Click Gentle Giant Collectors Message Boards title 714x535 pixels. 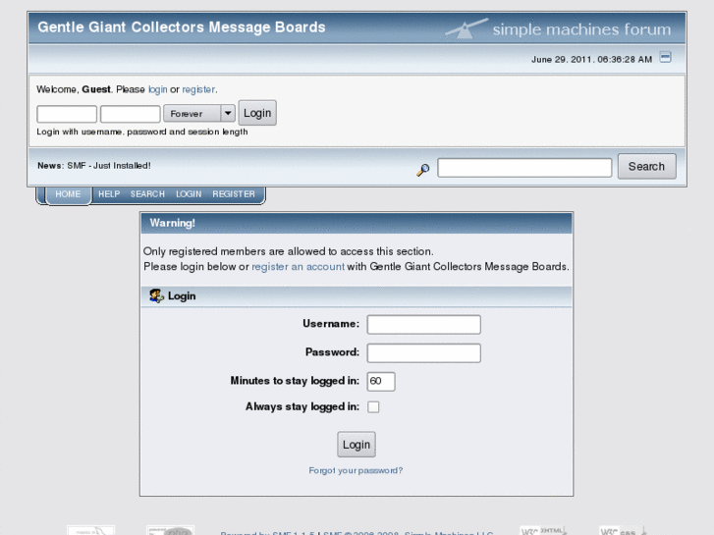pos(182,27)
